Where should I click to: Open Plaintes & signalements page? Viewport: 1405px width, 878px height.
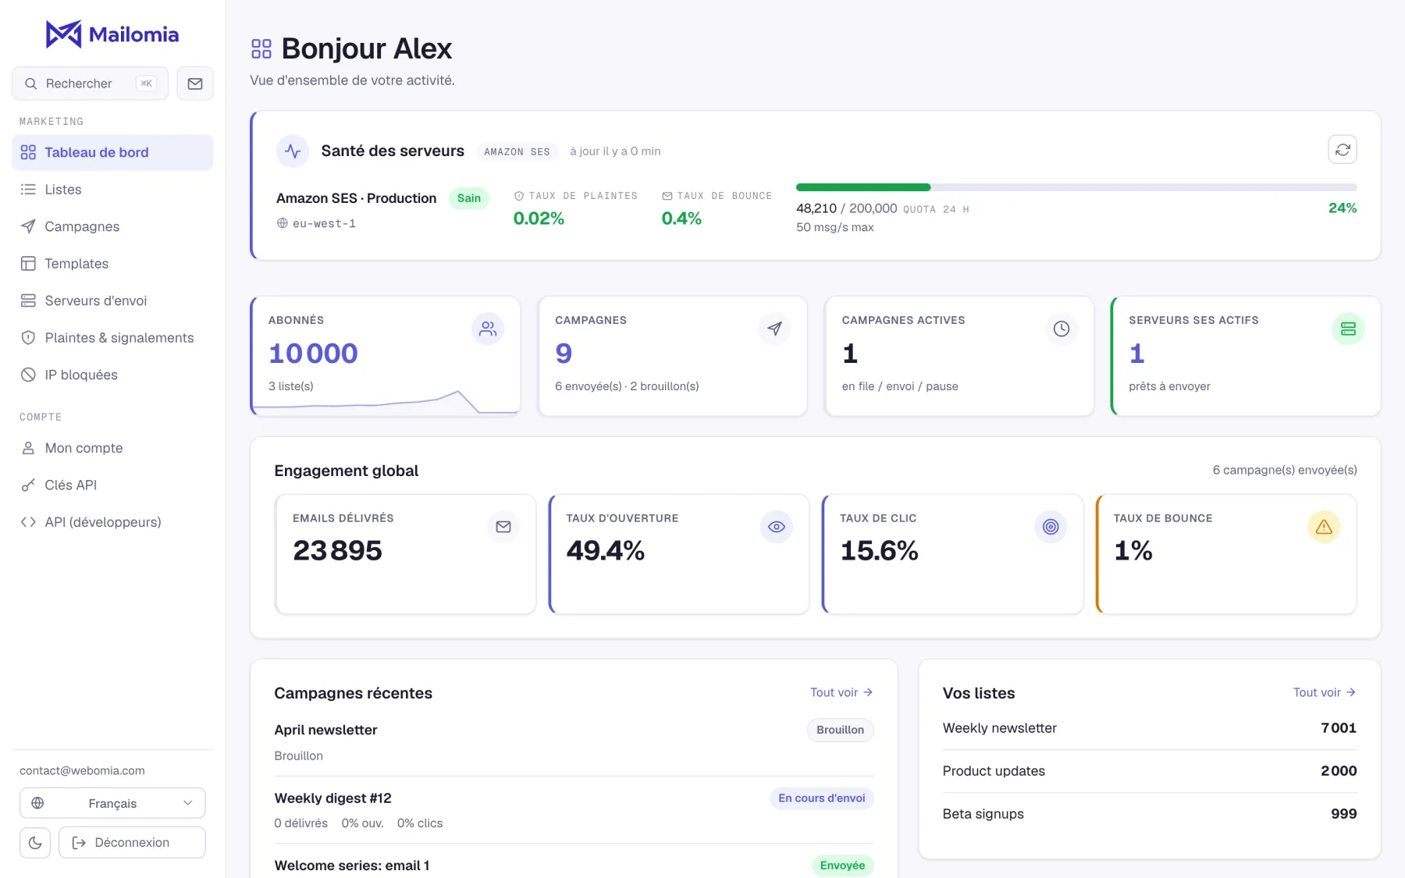click(x=112, y=338)
